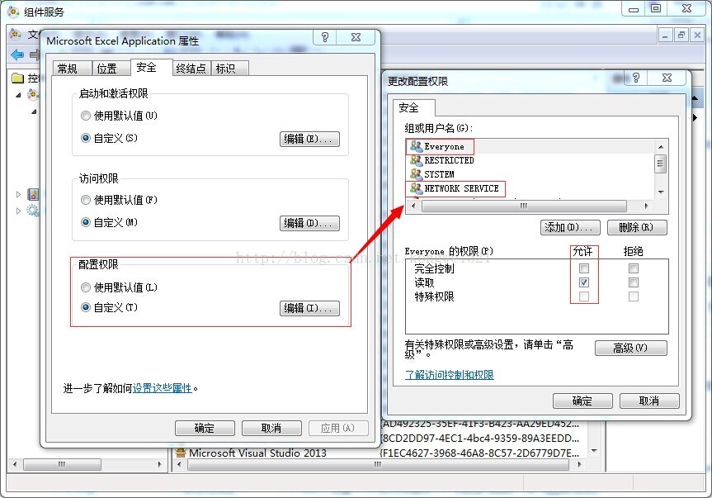Image resolution: width=712 pixels, height=498 pixels.
Task: Click main list horizontal scrollbar thumb
Action: [378, 464]
